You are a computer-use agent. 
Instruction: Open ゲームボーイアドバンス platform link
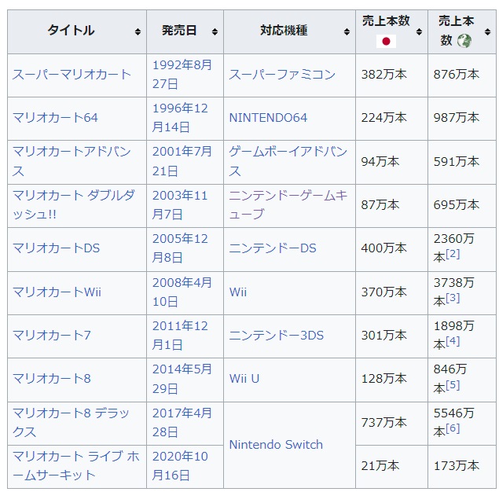(288, 161)
